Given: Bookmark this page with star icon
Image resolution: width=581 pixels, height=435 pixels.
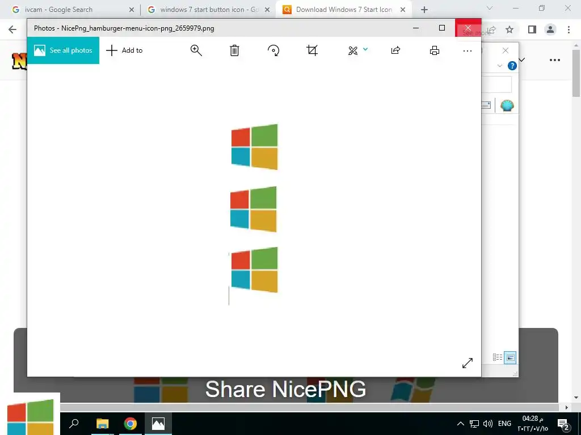Looking at the screenshot, I should click(510, 29).
